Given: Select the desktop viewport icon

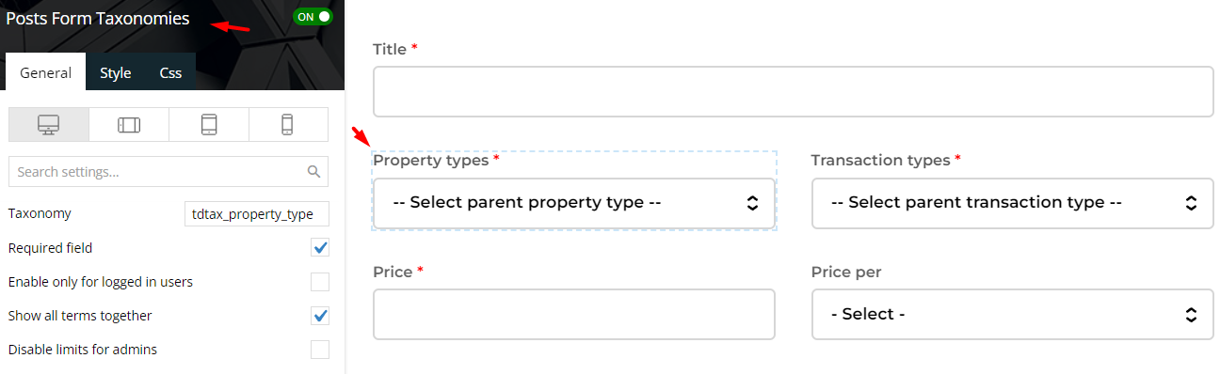Looking at the screenshot, I should (48, 124).
